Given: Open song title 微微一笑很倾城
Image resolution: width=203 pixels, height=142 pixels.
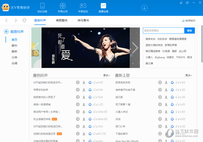Looking at the screenshot, I should point(42,104).
